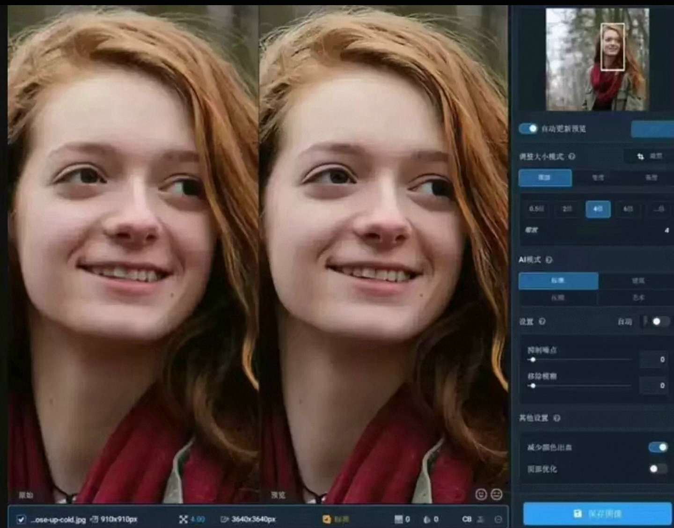
Task: Click the suppress noise slider handle
Action: 533,359
